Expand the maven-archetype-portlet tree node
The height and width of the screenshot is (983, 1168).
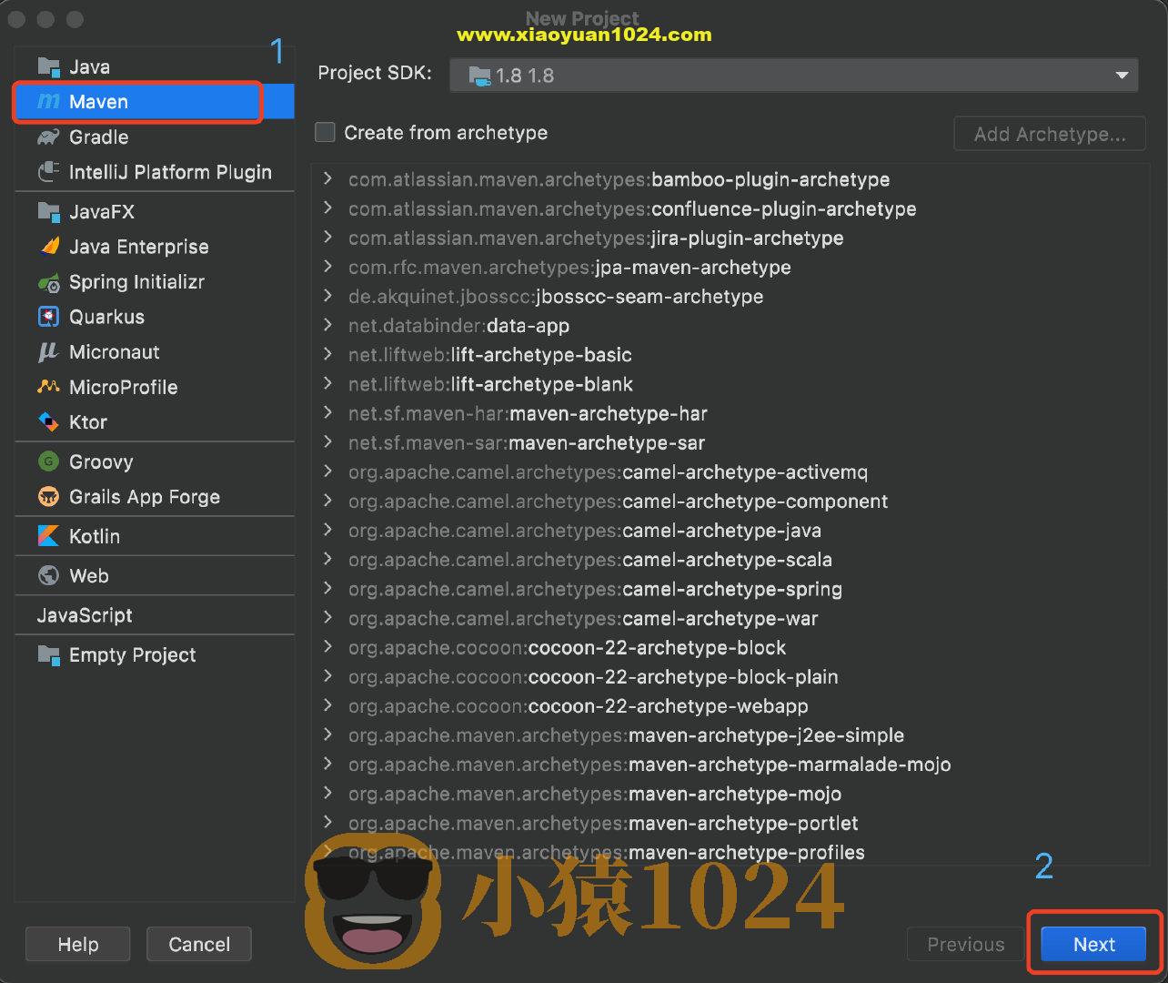328,823
